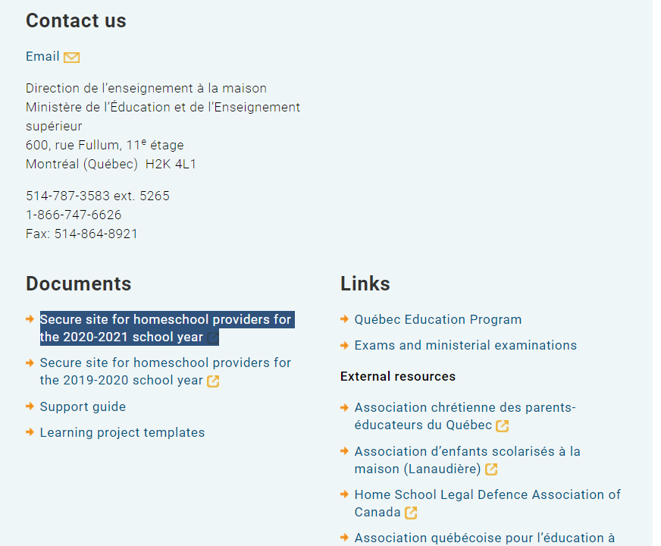Click text Direction de l'enseignement à la maison
Image resolution: width=661 pixels, height=546 pixels.
tap(146, 89)
